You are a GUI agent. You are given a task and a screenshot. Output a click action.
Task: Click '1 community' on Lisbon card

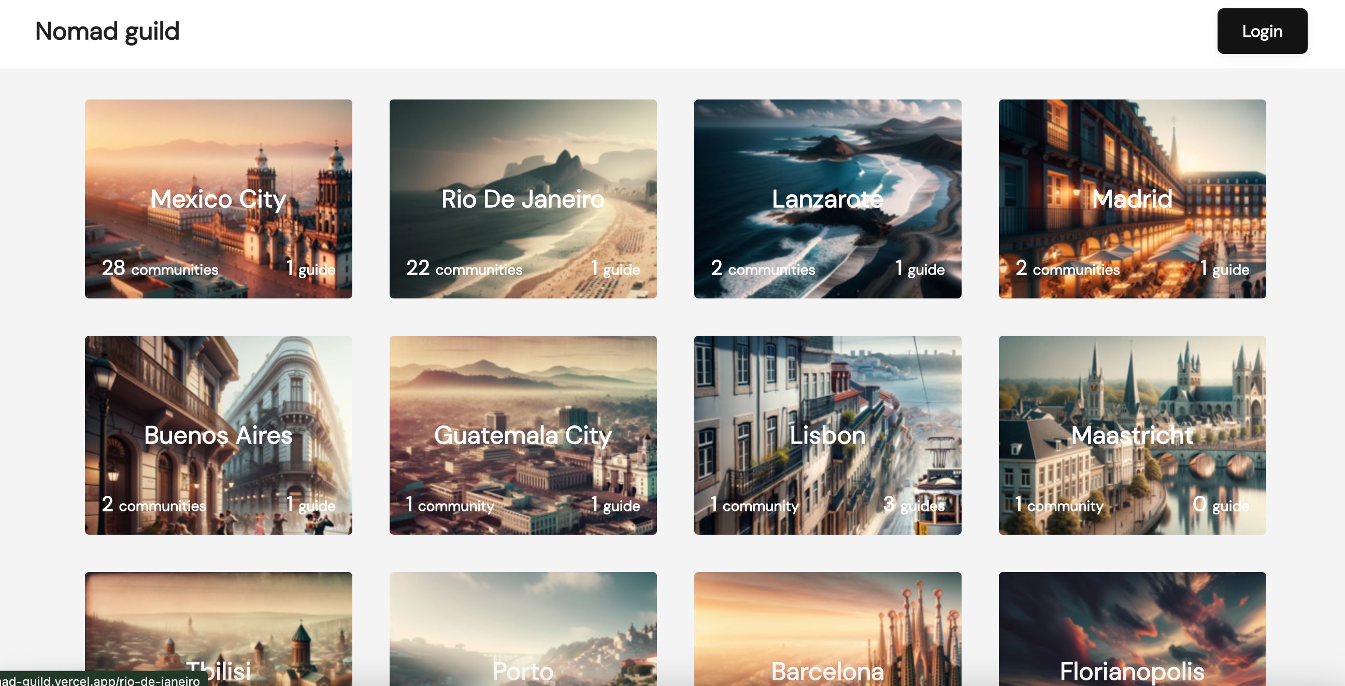pos(754,504)
